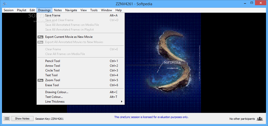This screenshot has width=268, height=126.
Task: Toggle the playlist list icon at bottom left
Action: click(x=7, y=119)
